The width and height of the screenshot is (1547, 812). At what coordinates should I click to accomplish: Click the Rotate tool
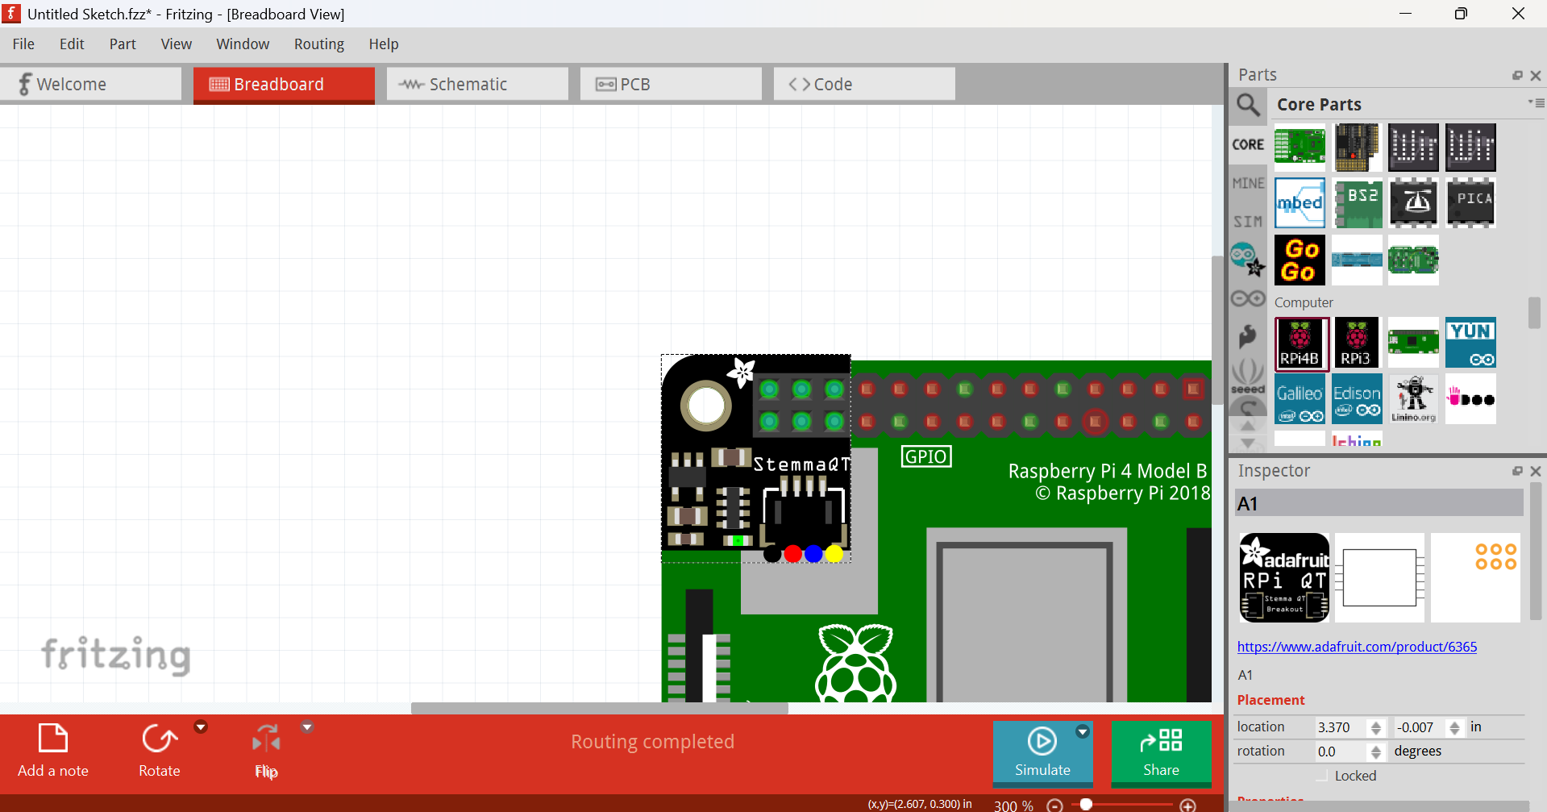160,750
